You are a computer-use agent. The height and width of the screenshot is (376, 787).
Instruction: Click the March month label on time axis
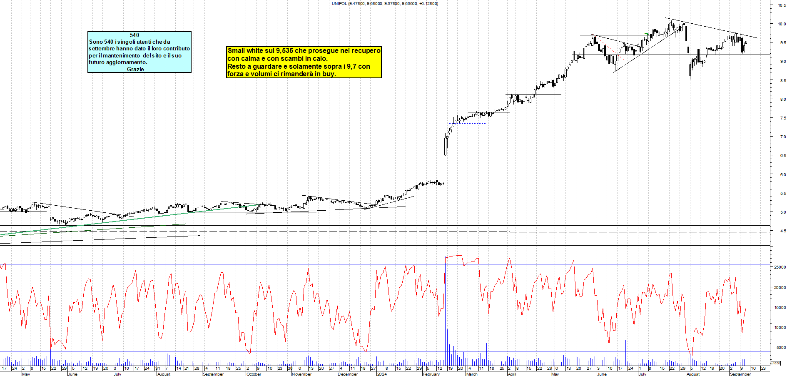pyautogui.click(x=472, y=374)
